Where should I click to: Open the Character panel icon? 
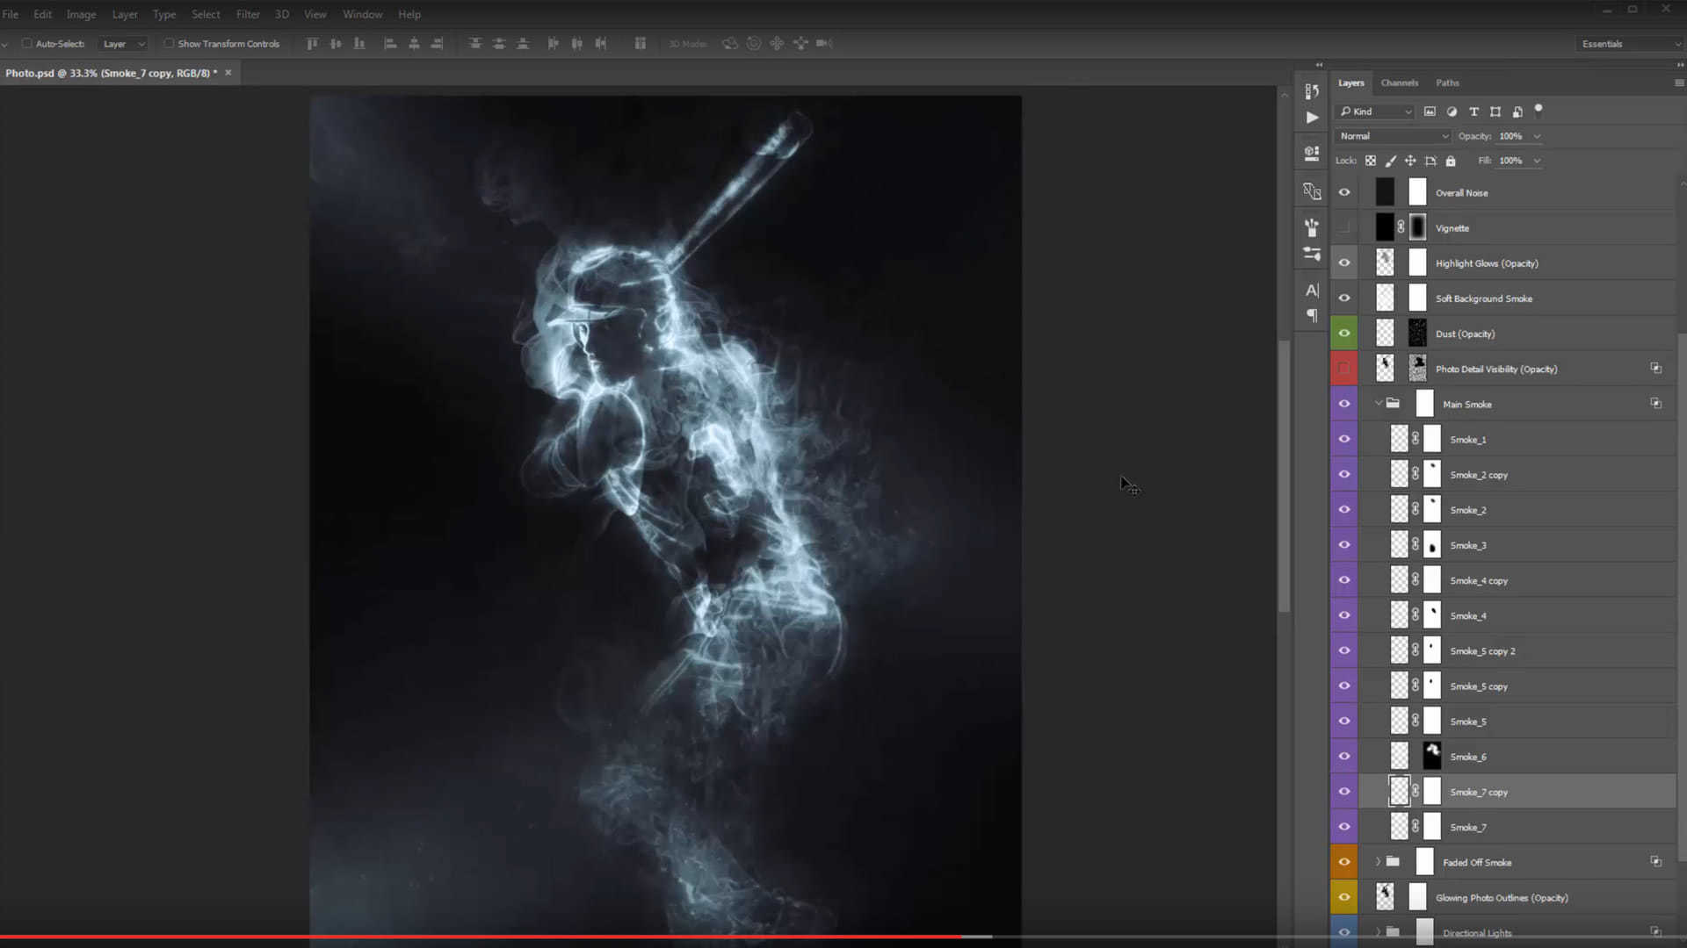coord(1312,290)
